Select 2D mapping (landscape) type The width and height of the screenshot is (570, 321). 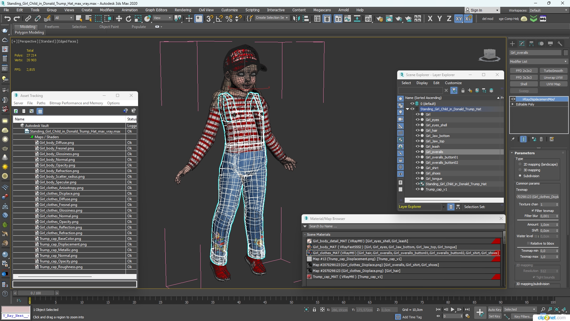pos(520,164)
